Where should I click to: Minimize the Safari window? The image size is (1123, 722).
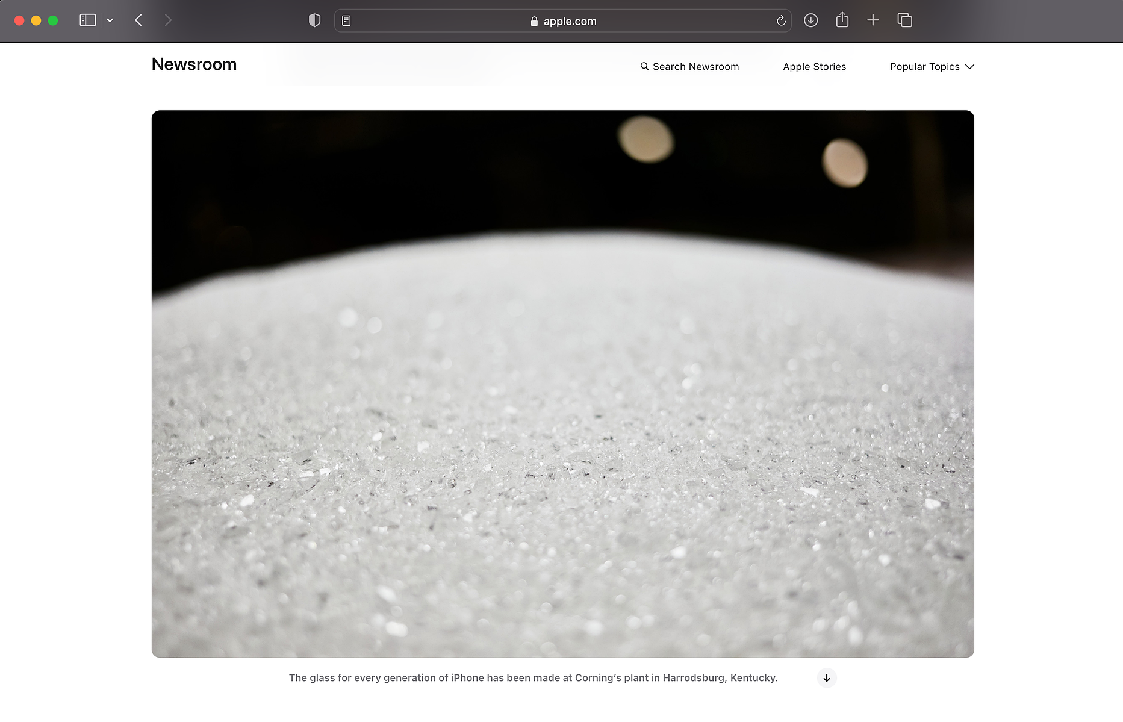(36, 20)
